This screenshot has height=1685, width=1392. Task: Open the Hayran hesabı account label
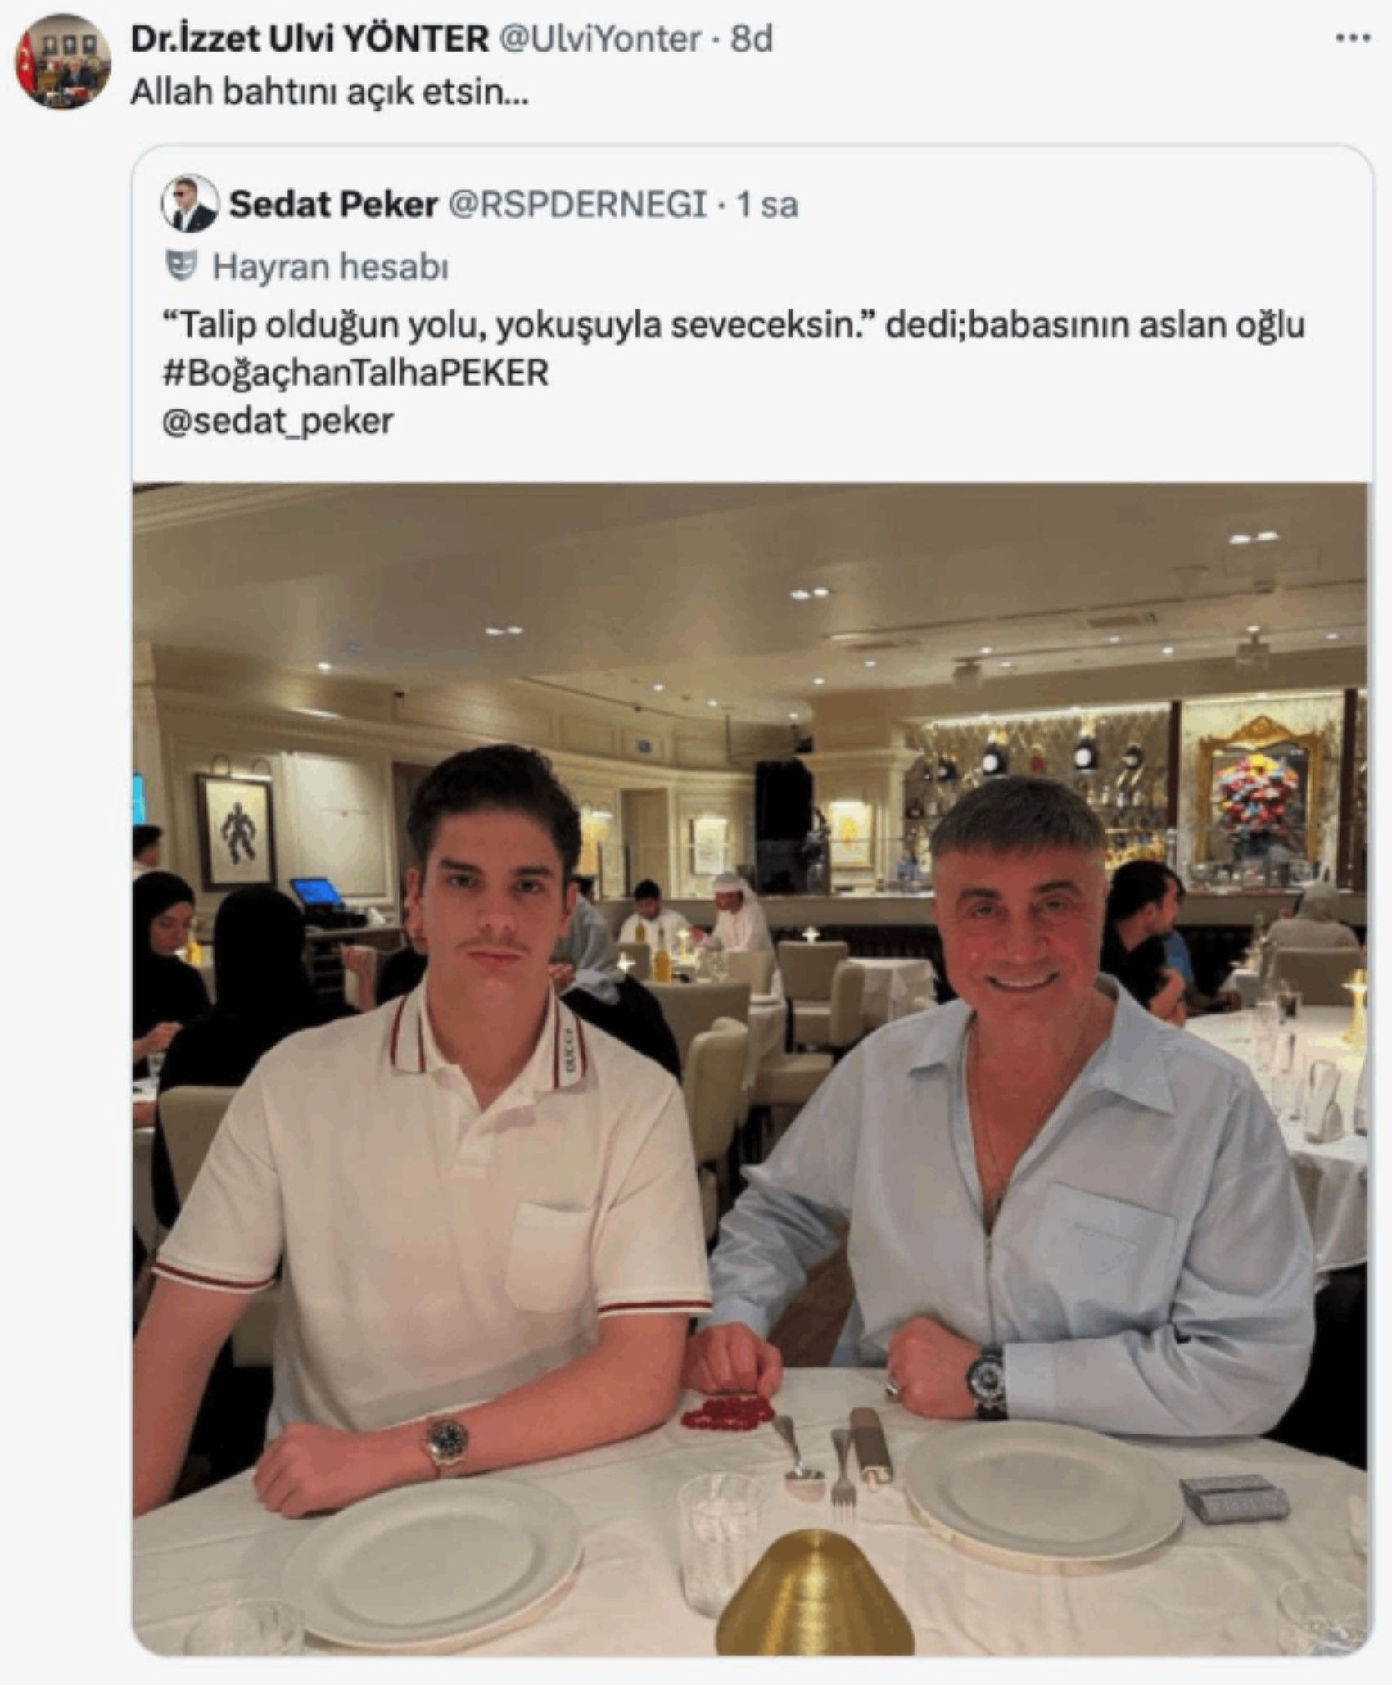coord(330,267)
